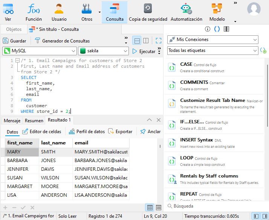Select the Consulta toolbar item
The height and width of the screenshot is (220, 269).
pos(115,12)
